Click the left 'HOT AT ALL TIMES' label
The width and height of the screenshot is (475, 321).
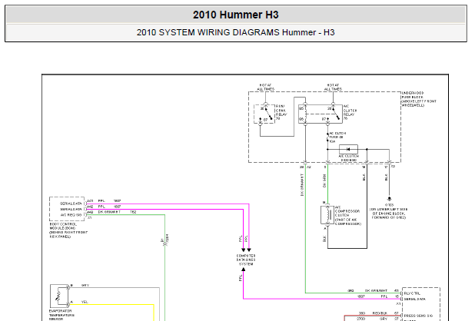(x=265, y=87)
